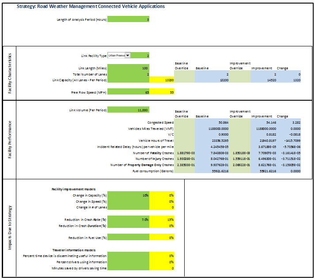Image resolution: width=315 pixels, height=280 pixels.
Task: Click the Traveler information models heading
Action: (x=74, y=250)
